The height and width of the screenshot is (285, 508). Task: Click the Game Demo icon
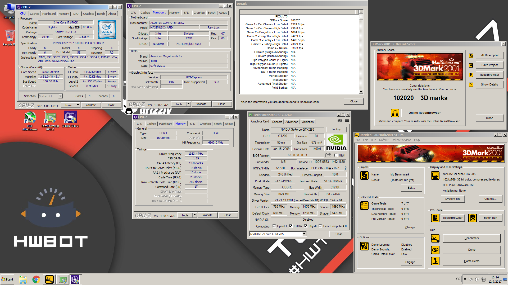click(435, 261)
